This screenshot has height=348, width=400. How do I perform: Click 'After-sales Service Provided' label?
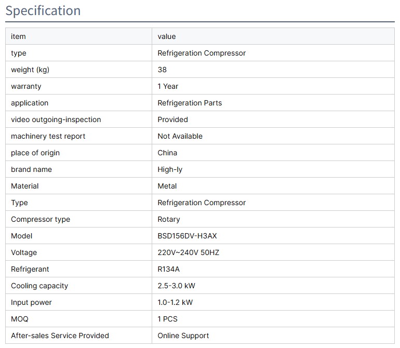pos(60,336)
